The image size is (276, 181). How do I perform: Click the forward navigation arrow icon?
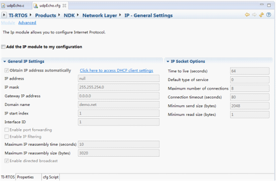pos(254,15)
